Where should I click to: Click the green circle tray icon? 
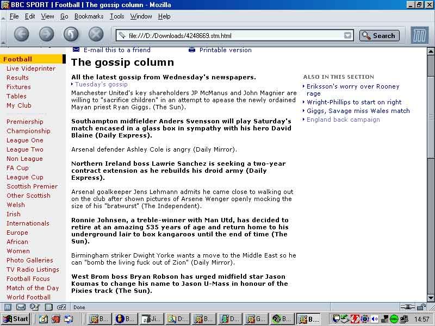coord(394,319)
